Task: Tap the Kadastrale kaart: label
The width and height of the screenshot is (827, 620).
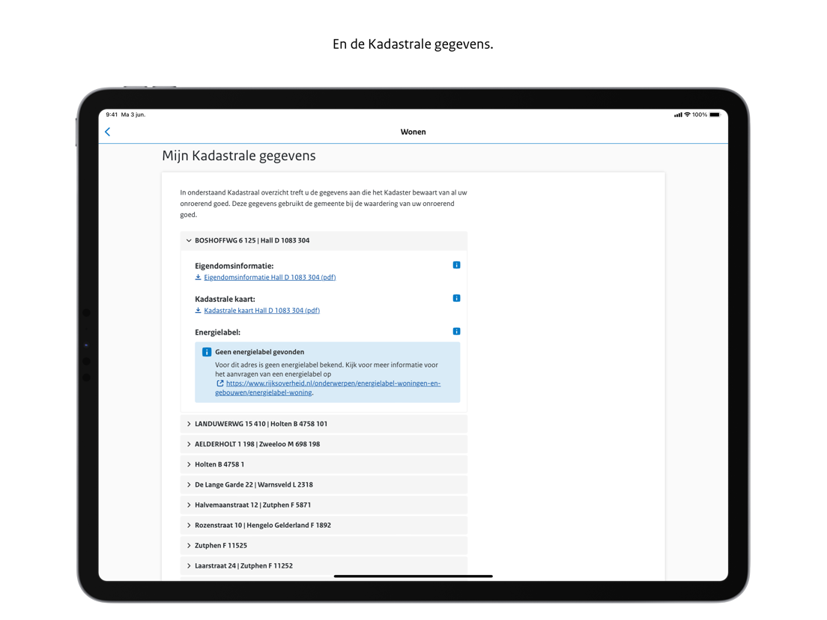Action: [225, 300]
